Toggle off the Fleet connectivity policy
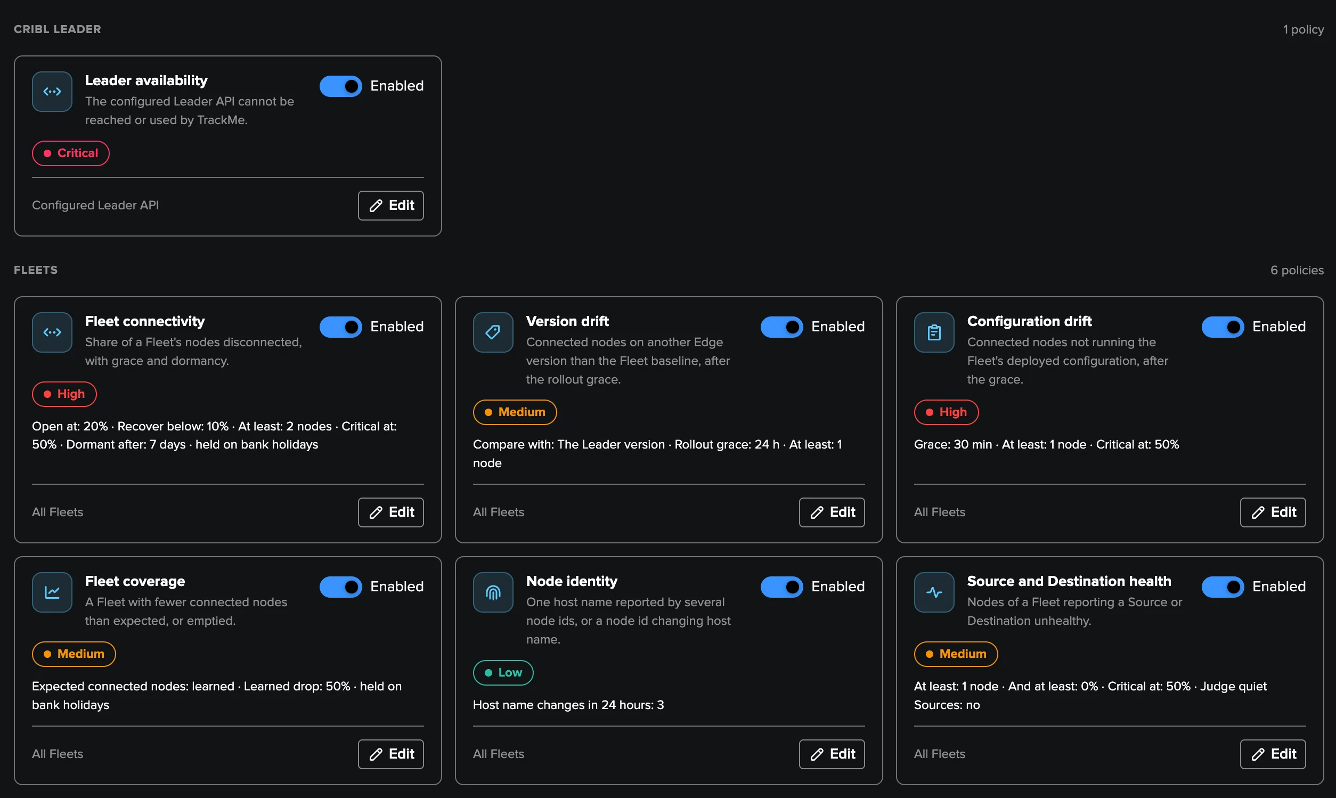 tap(341, 327)
